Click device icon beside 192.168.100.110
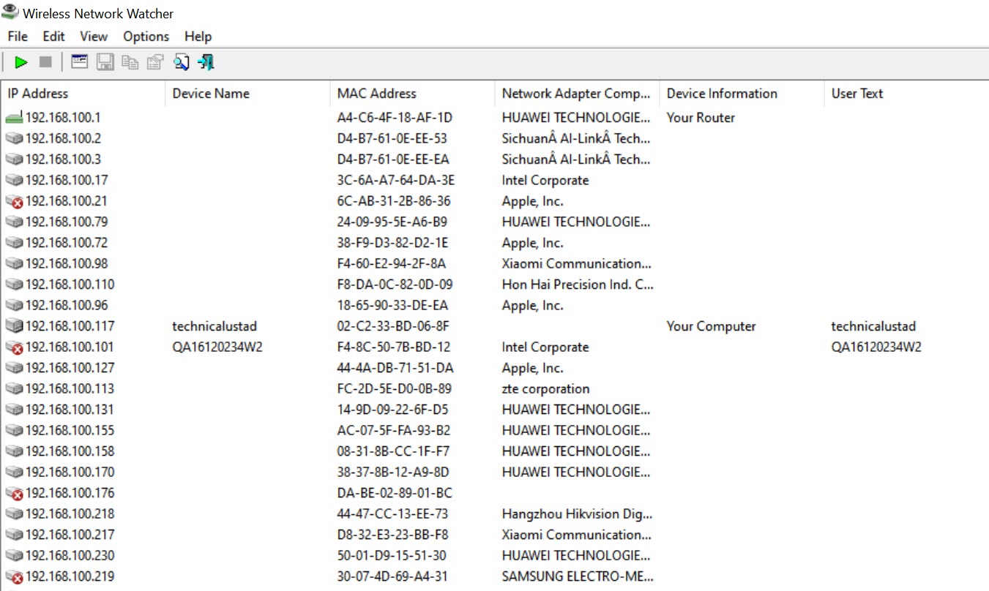989x591 pixels. 14,285
